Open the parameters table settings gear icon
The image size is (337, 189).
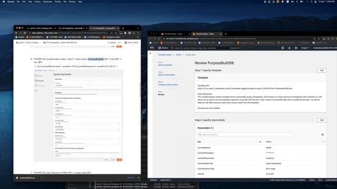[322, 134]
